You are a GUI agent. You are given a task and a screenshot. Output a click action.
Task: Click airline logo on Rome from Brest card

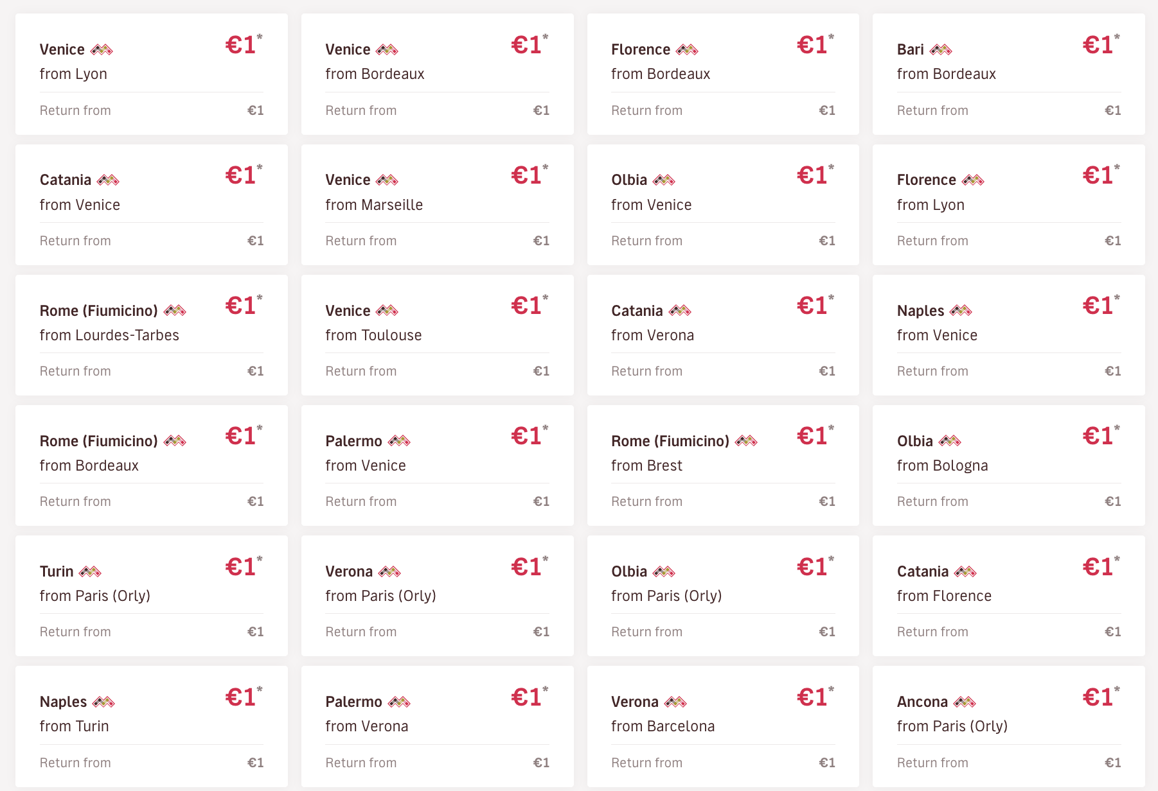click(x=746, y=441)
